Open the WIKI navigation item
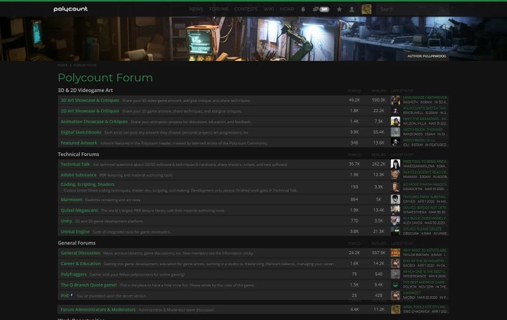Viewport: 507px width, 320px height. click(269, 9)
